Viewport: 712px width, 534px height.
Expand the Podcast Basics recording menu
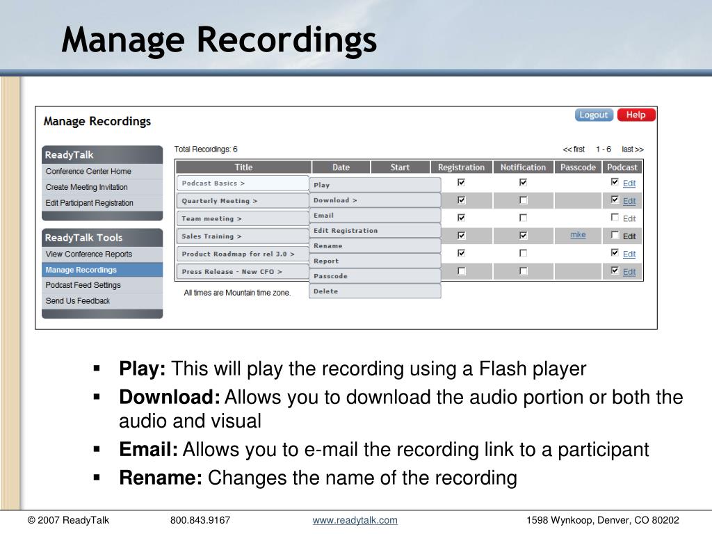pyautogui.click(x=243, y=183)
